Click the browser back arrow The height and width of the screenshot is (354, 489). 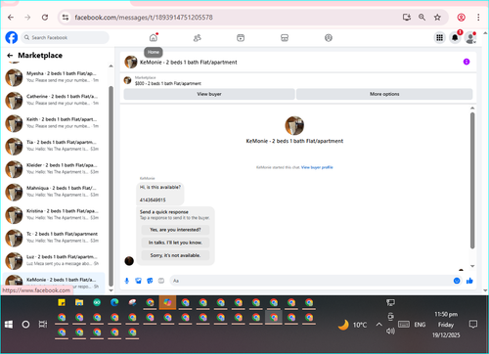(x=11, y=18)
